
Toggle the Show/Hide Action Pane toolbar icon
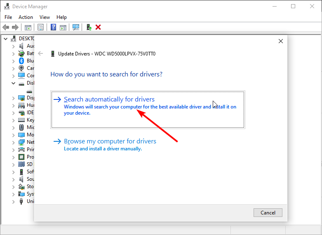tap(63, 27)
